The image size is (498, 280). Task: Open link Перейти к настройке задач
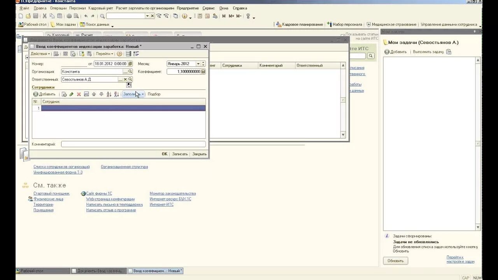click(460, 259)
